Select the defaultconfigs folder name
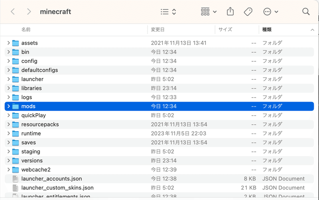The width and height of the screenshot is (319, 200). click(x=39, y=70)
